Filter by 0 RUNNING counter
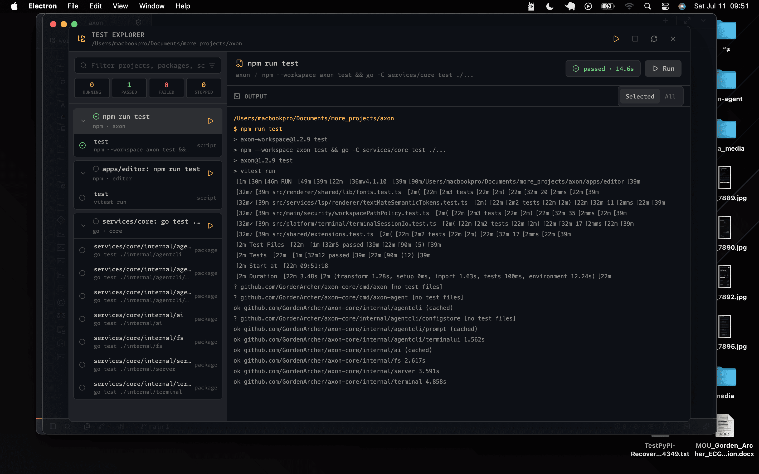The width and height of the screenshot is (759, 474). 92,88
